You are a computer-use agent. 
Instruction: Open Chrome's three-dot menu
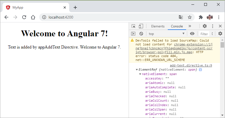tap(219, 17)
